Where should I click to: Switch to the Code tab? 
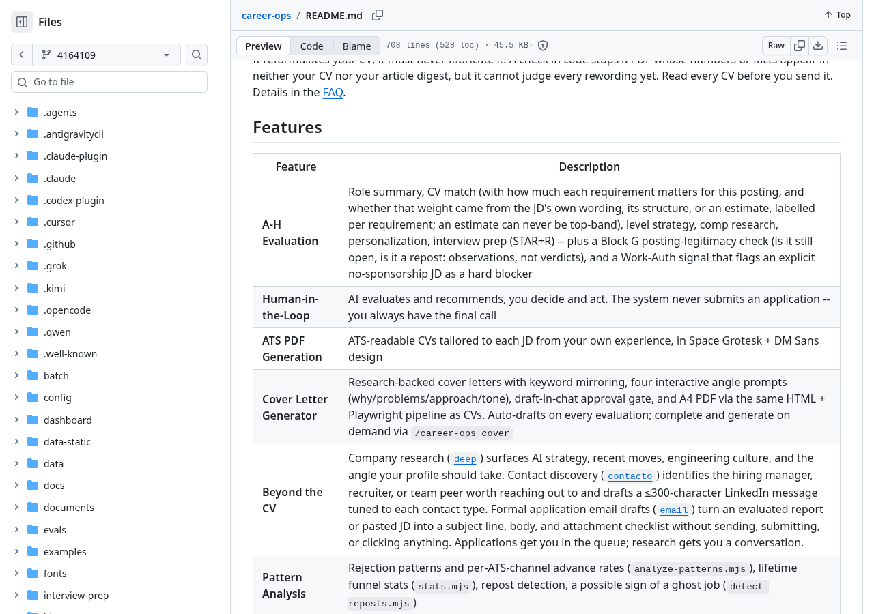pyautogui.click(x=311, y=46)
